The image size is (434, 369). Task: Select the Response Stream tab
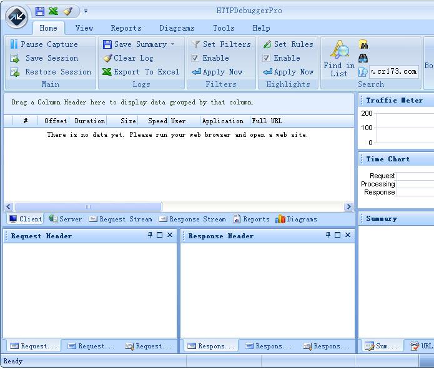(192, 219)
